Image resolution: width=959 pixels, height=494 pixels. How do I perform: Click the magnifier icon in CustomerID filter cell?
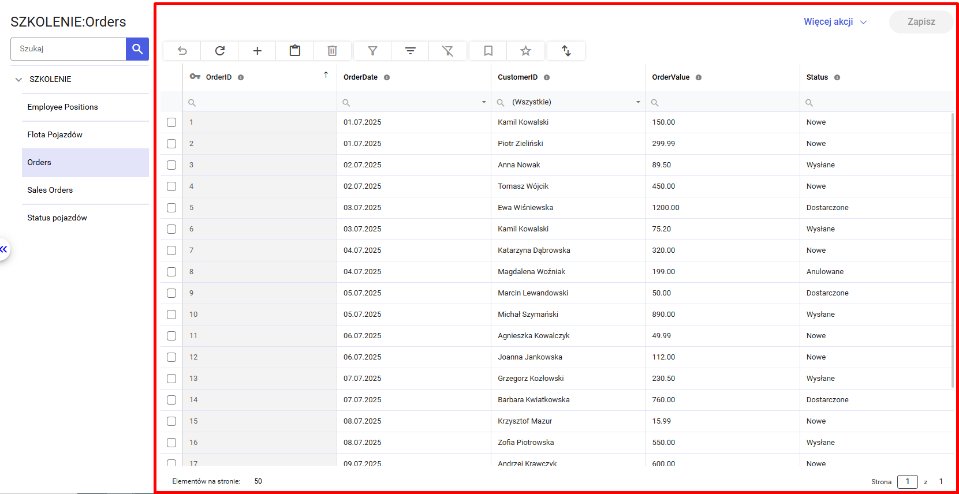pyautogui.click(x=501, y=103)
